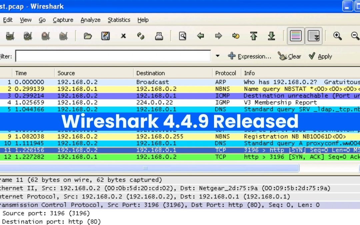Go back with left green arrow
Screen dimensions: 360x225
200,36
